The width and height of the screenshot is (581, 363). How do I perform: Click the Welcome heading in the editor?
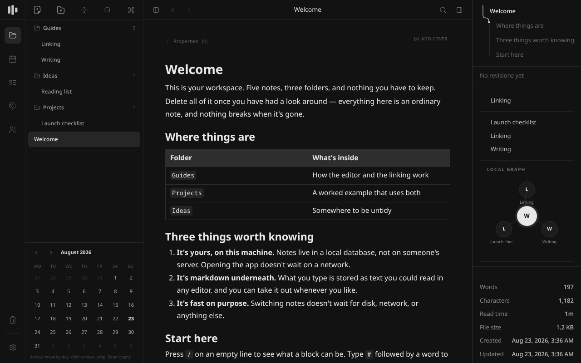(194, 69)
